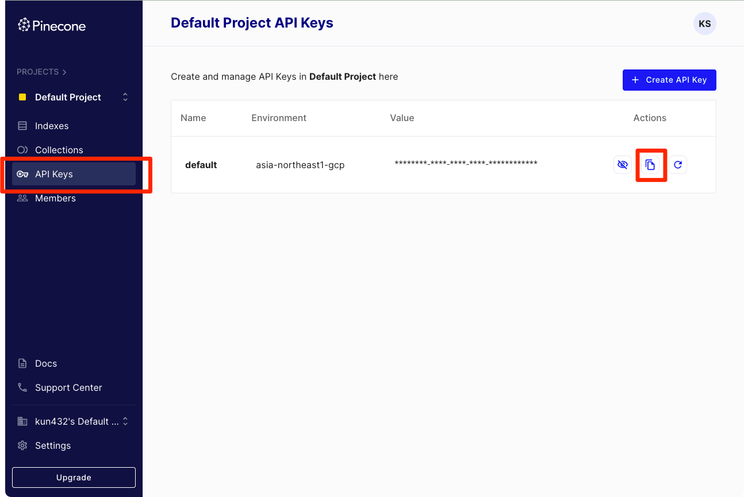Viewport: 744px width, 497px height.
Task: Click the Value column header
Action: pyautogui.click(x=402, y=118)
